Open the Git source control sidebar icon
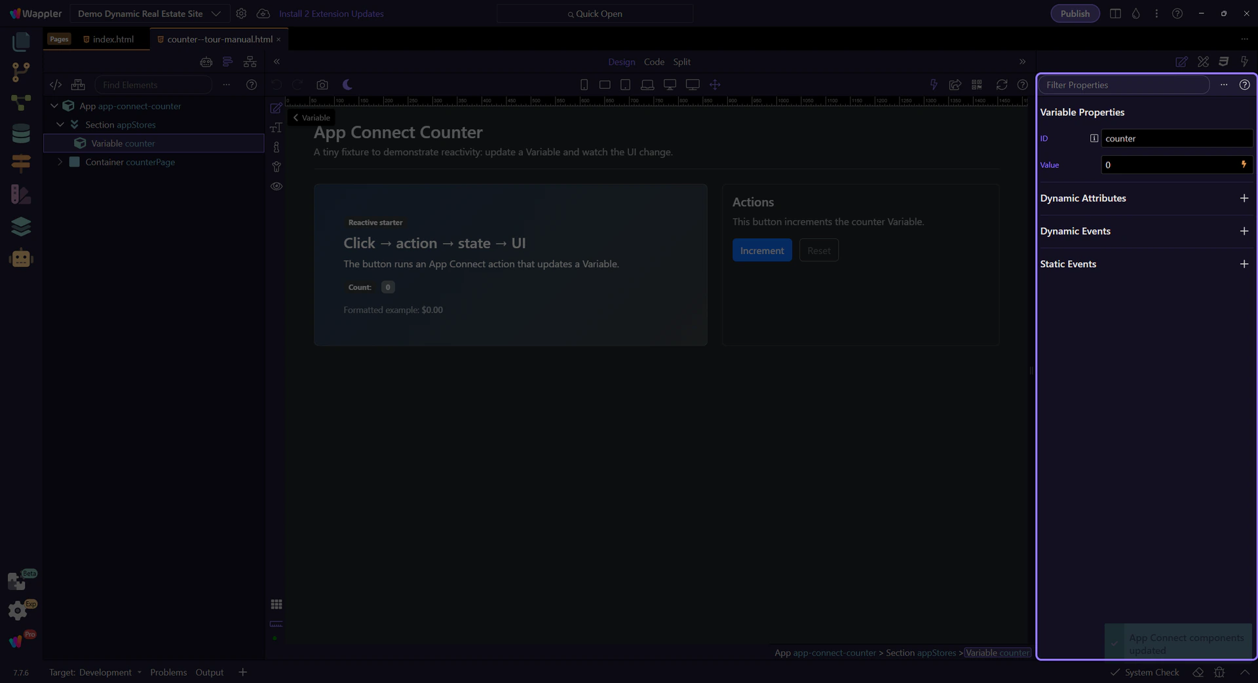Viewport: 1258px width, 683px height. [21, 71]
